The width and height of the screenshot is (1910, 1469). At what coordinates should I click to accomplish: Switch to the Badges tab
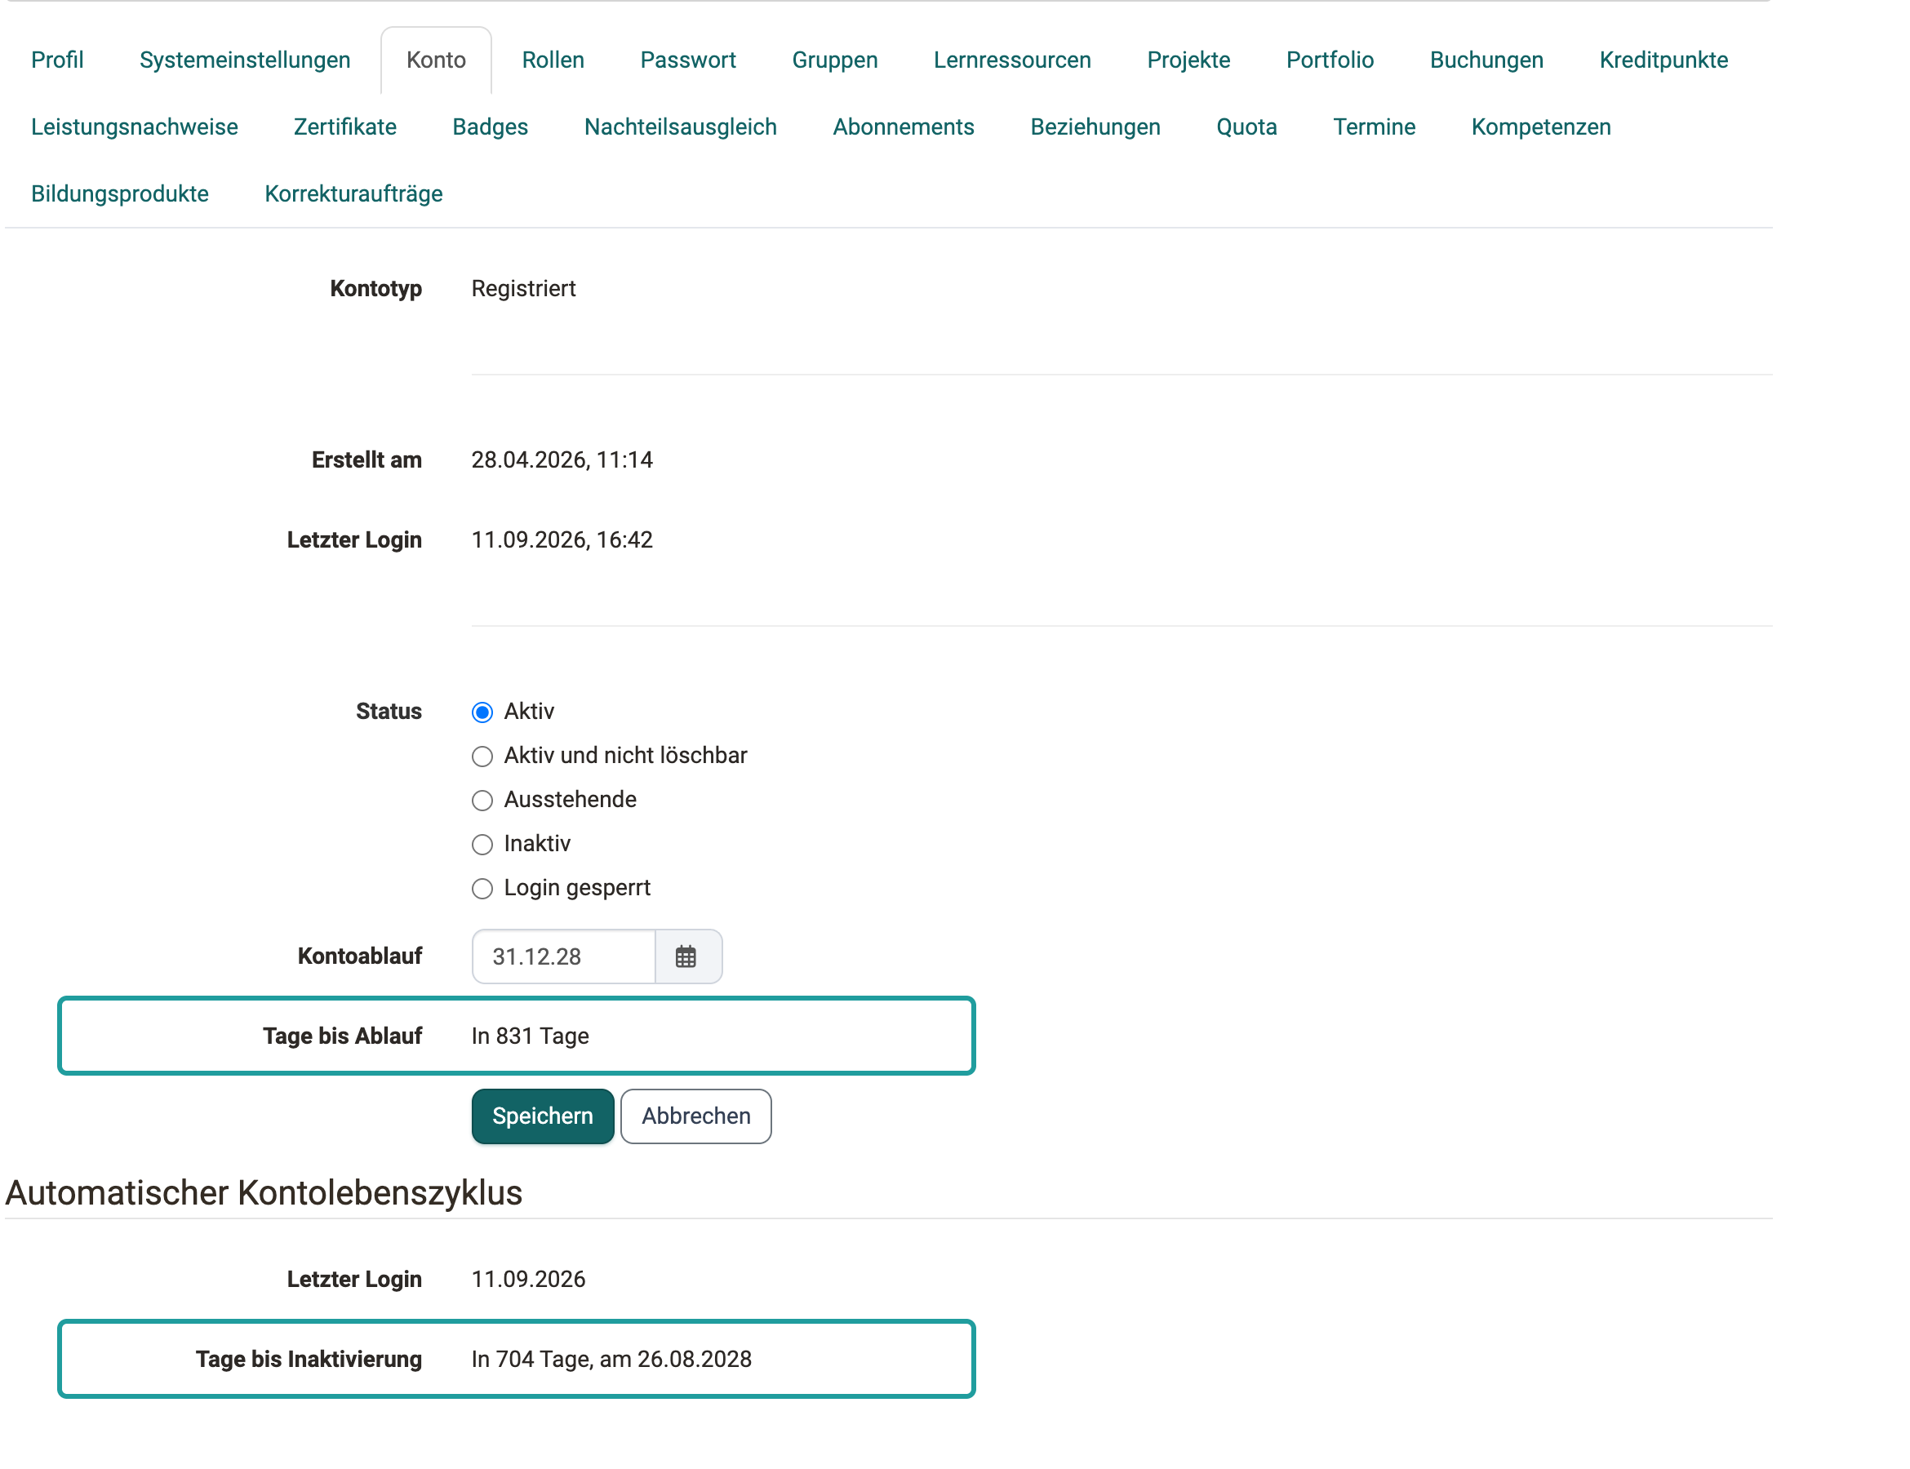point(490,127)
